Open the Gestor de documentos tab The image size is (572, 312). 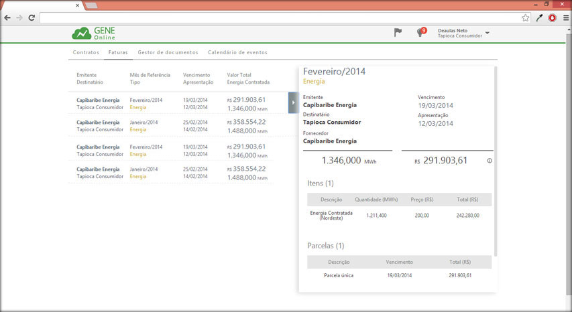[x=168, y=52]
